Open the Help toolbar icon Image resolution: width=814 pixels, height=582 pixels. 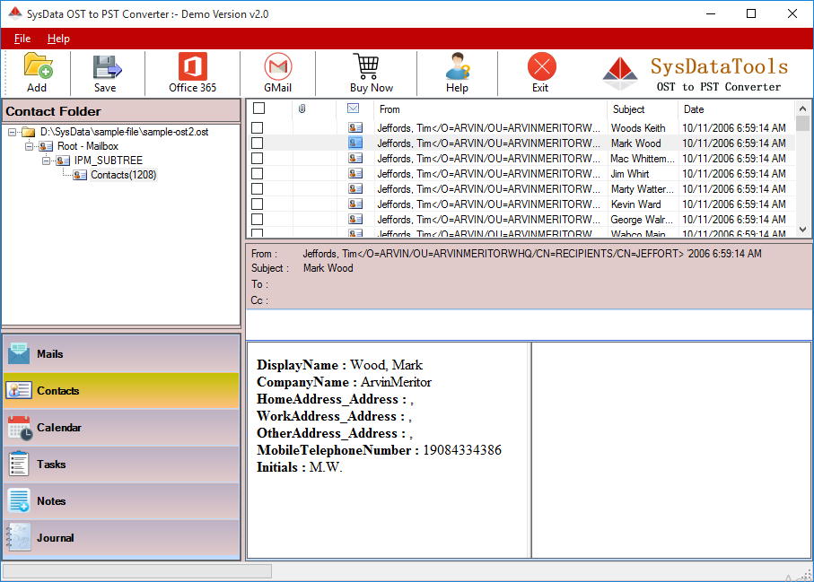click(457, 68)
